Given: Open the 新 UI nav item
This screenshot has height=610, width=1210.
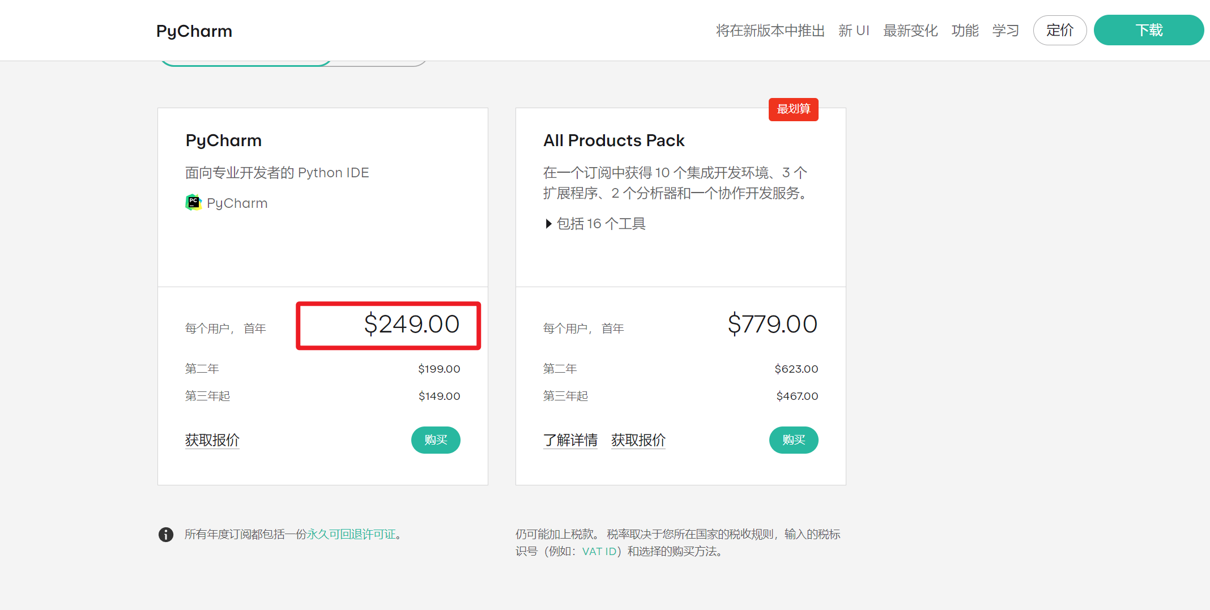Looking at the screenshot, I should (854, 31).
